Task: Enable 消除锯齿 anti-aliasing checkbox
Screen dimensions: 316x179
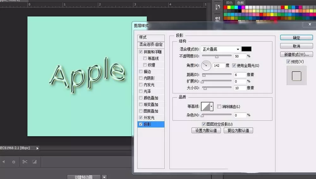Action: [219, 106]
